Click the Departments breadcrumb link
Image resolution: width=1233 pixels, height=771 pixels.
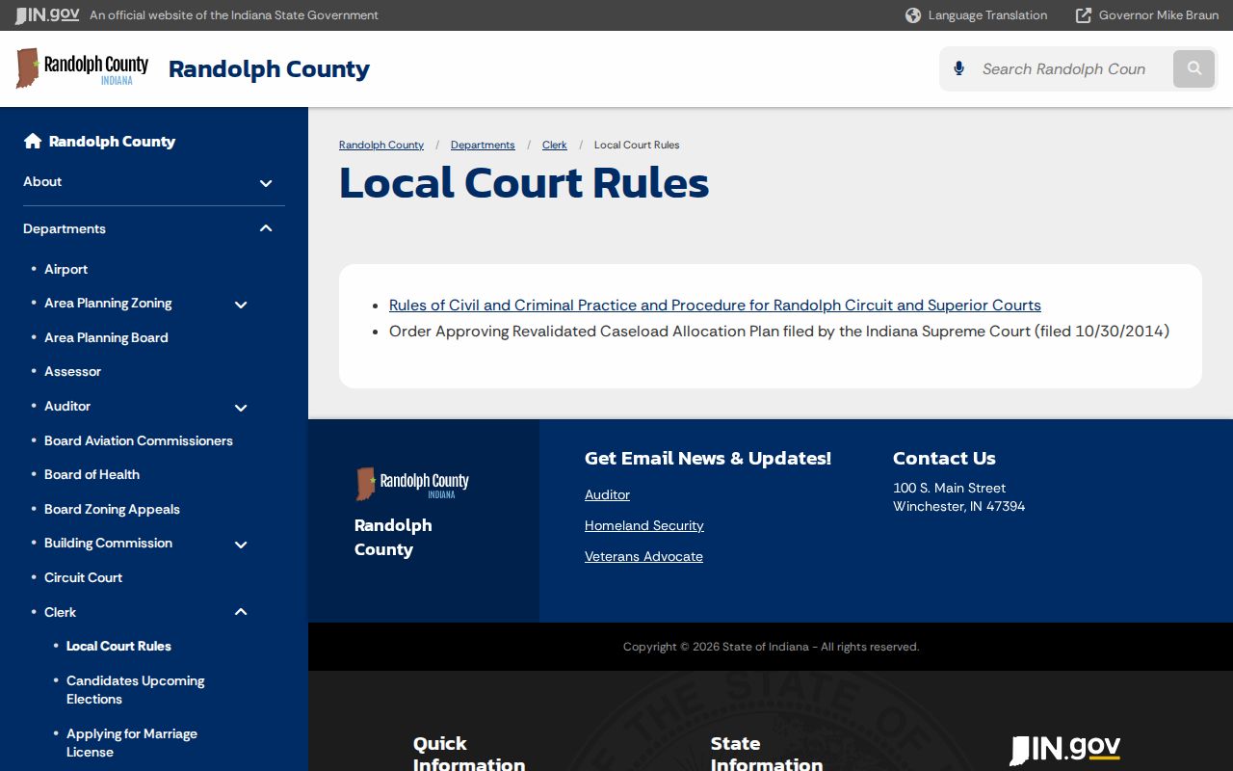click(483, 145)
